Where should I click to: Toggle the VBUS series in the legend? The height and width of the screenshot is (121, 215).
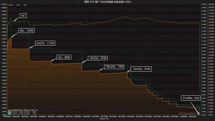pyautogui.click(x=11, y=5)
